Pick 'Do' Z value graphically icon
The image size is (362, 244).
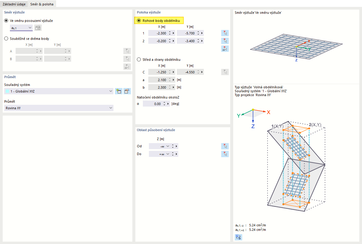pyautogui.click(x=225, y=154)
